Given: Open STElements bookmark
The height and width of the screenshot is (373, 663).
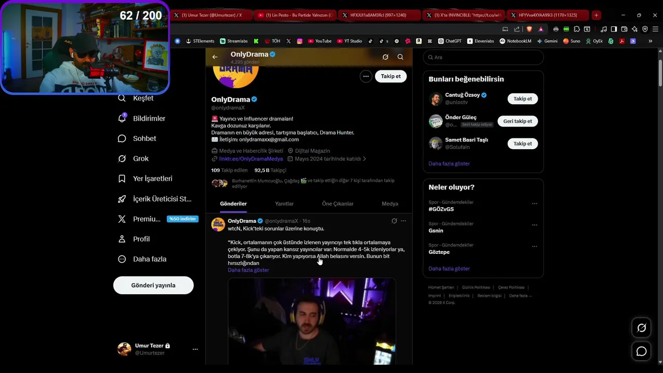Looking at the screenshot, I should pyautogui.click(x=200, y=41).
